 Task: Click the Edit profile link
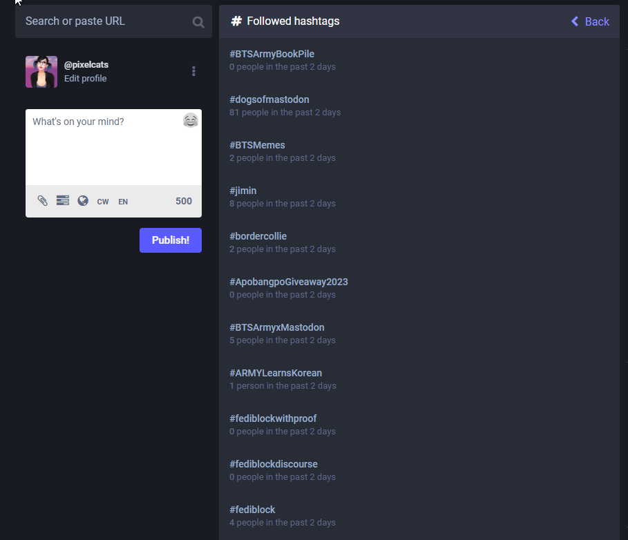pyautogui.click(x=85, y=79)
